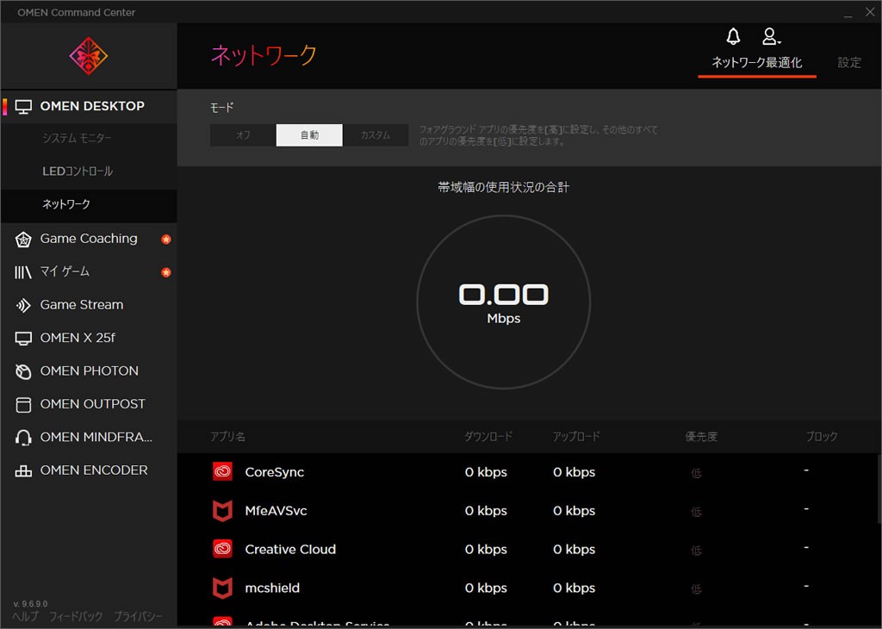The width and height of the screenshot is (882, 629).
Task: Click the マイ ゲーム library icon
Action: click(x=23, y=272)
